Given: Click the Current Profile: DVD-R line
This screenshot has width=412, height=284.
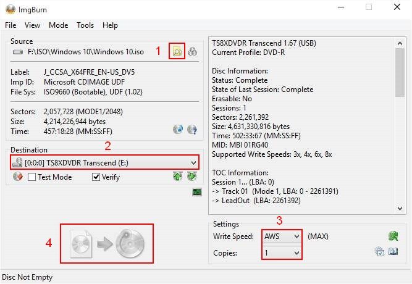Looking at the screenshot, I should coord(248,52).
